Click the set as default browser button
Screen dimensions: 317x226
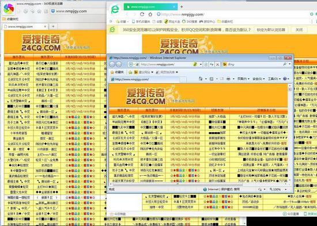click(271, 30)
